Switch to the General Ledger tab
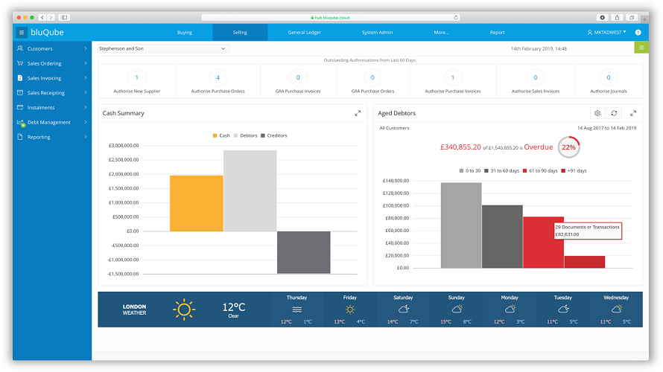 (x=305, y=33)
